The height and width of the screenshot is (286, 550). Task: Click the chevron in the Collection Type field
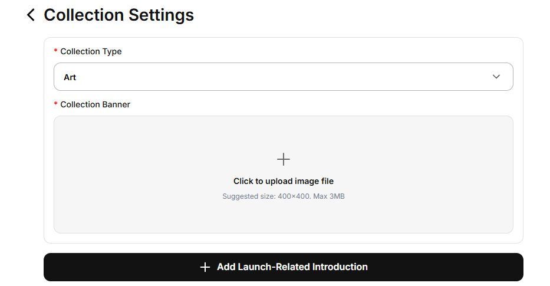496,77
